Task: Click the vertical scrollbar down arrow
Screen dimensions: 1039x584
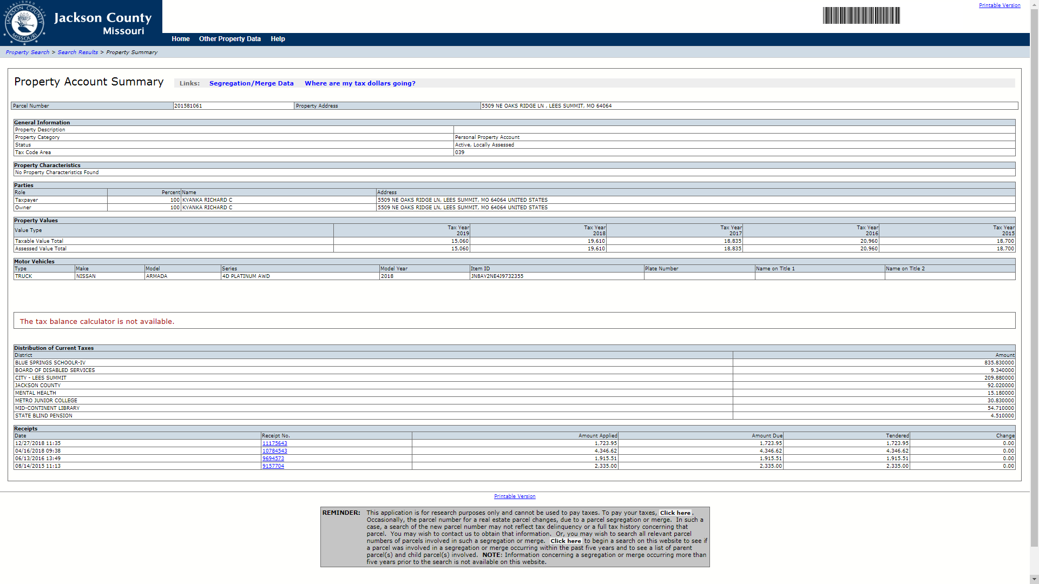Action: pyautogui.click(x=1034, y=579)
